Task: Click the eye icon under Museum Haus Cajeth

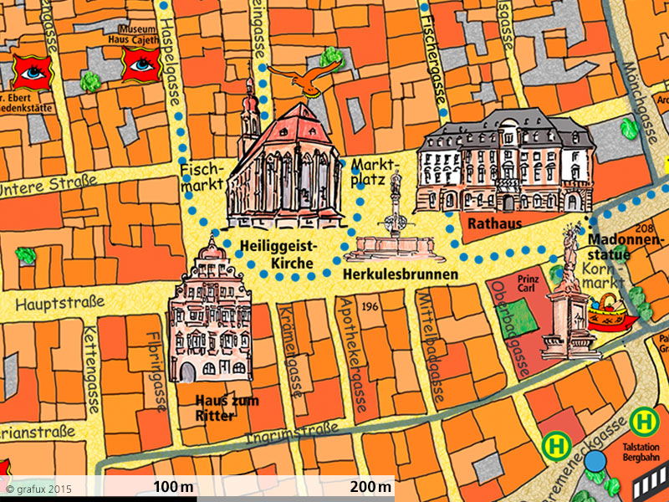Action: click(x=141, y=64)
